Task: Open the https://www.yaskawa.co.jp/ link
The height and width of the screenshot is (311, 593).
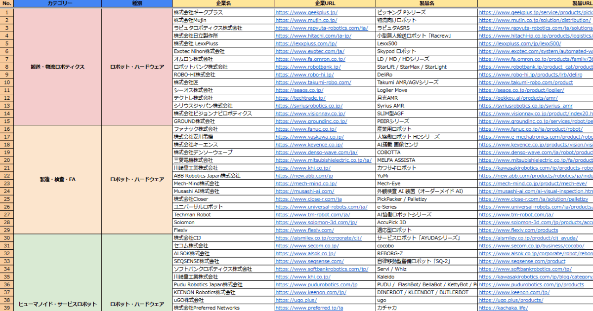Action: pyautogui.click(x=309, y=137)
